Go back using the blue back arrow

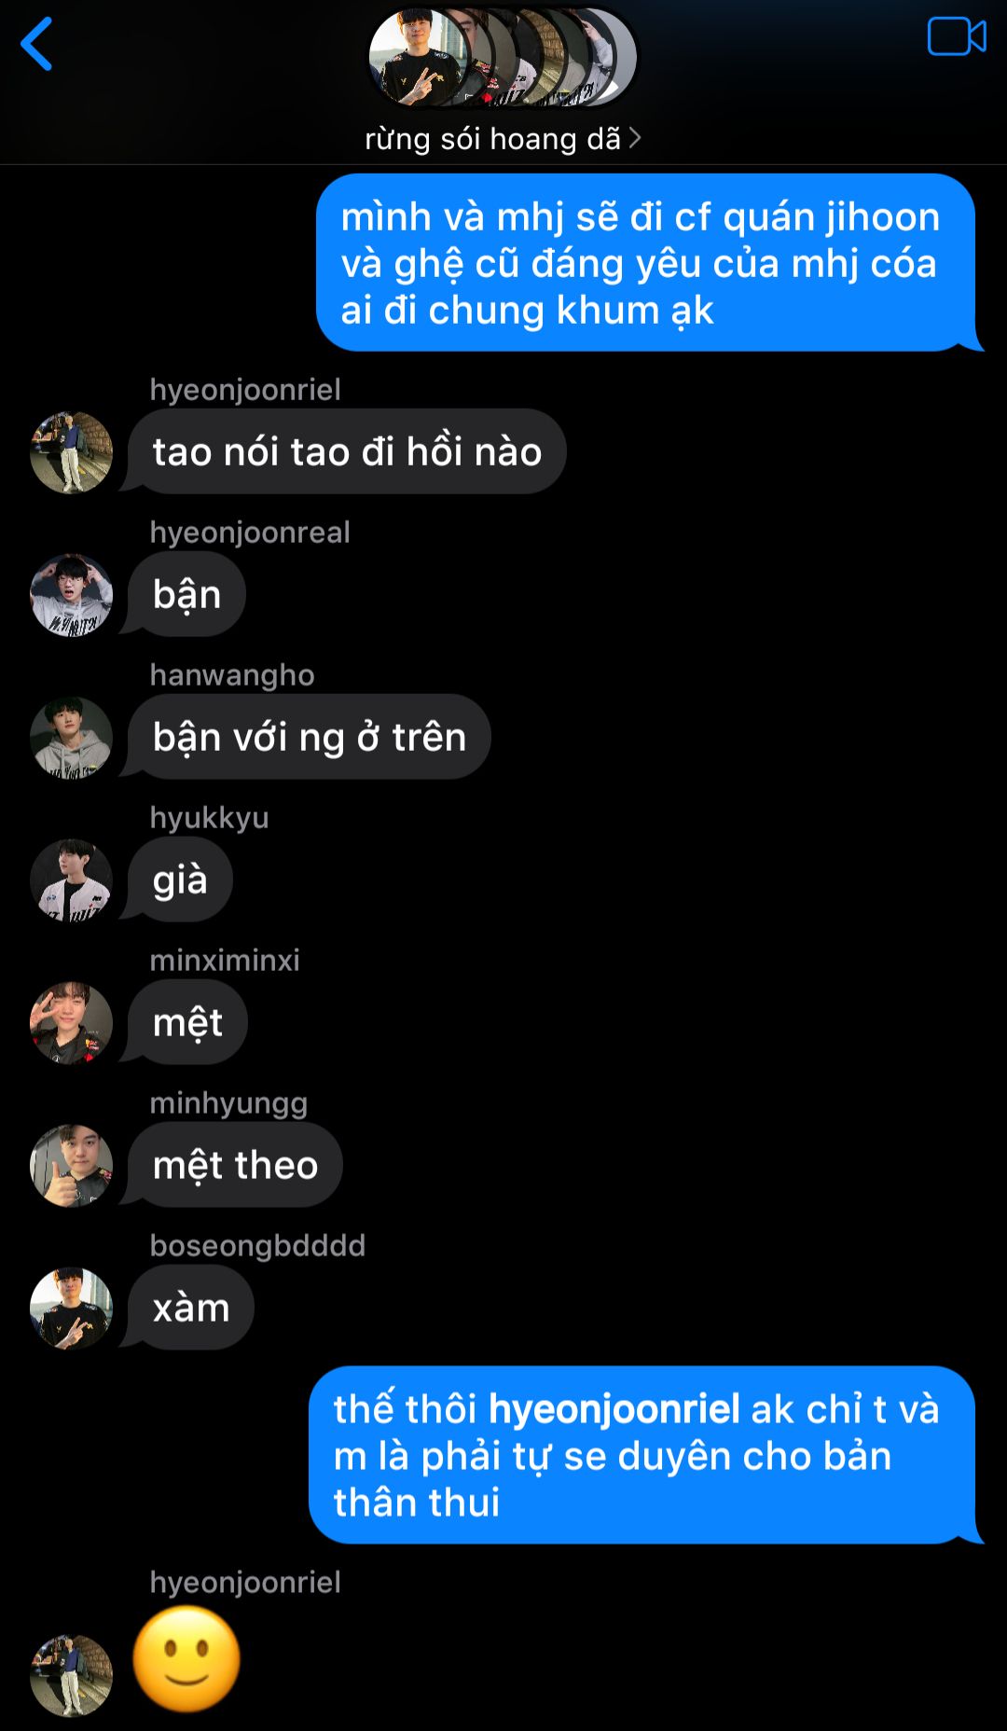point(36,44)
